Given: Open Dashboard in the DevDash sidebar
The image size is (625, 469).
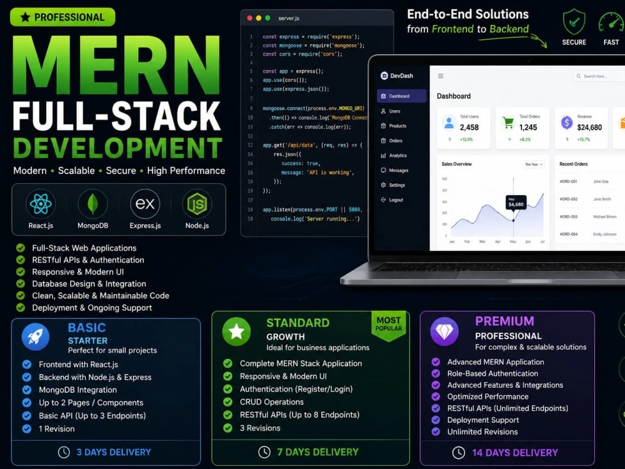Looking at the screenshot, I should [x=401, y=96].
